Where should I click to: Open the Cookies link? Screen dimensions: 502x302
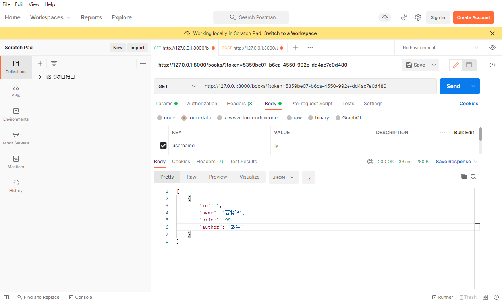click(469, 104)
